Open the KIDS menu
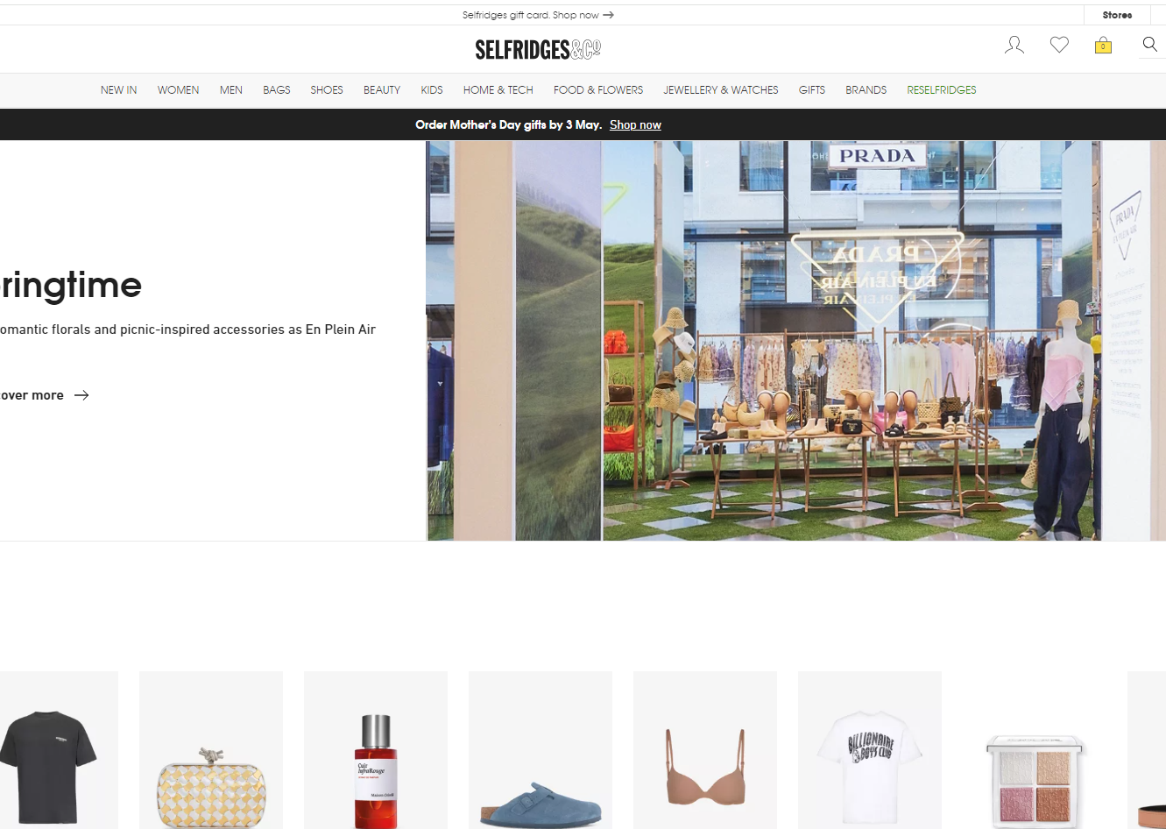This screenshot has height=829, width=1166. pyautogui.click(x=432, y=90)
